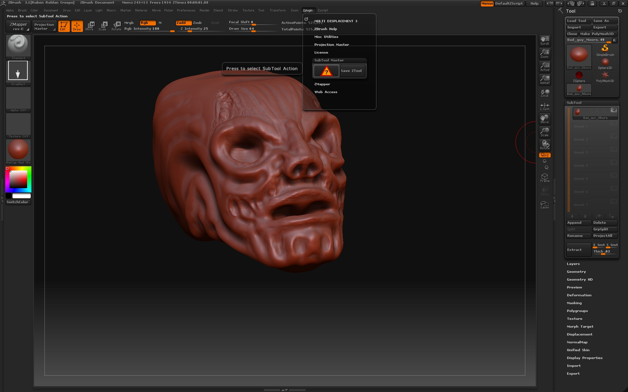Image resolution: width=628 pixels, height=392 pixels.
Task: Click the Frame view icon
Action: point(545,178)
